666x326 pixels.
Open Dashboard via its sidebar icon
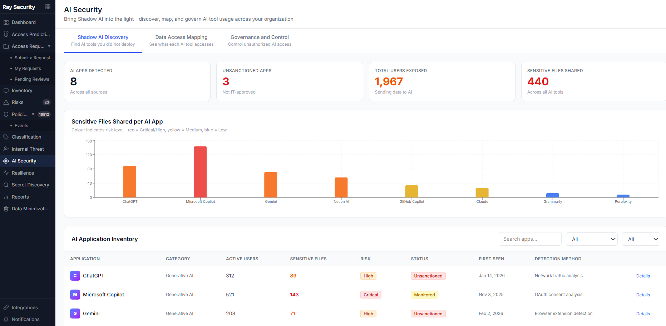6,22
